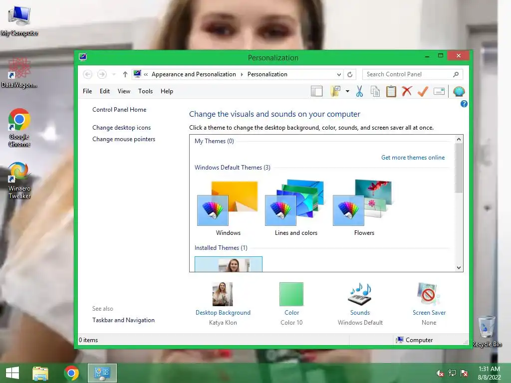Open Sounds settings
This screenshot has width=511, height=383.
coord(360,304)
